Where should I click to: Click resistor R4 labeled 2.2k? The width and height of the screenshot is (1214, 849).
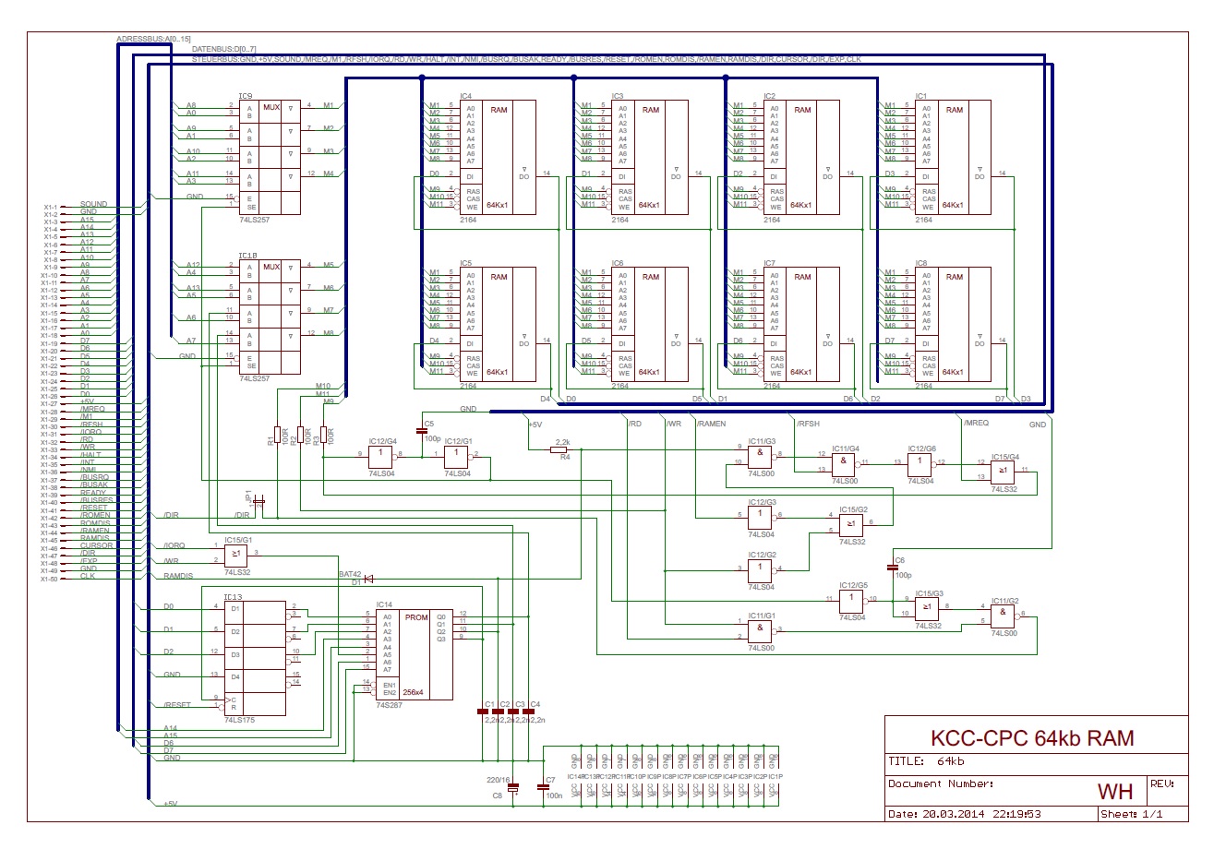pos(559,450)
